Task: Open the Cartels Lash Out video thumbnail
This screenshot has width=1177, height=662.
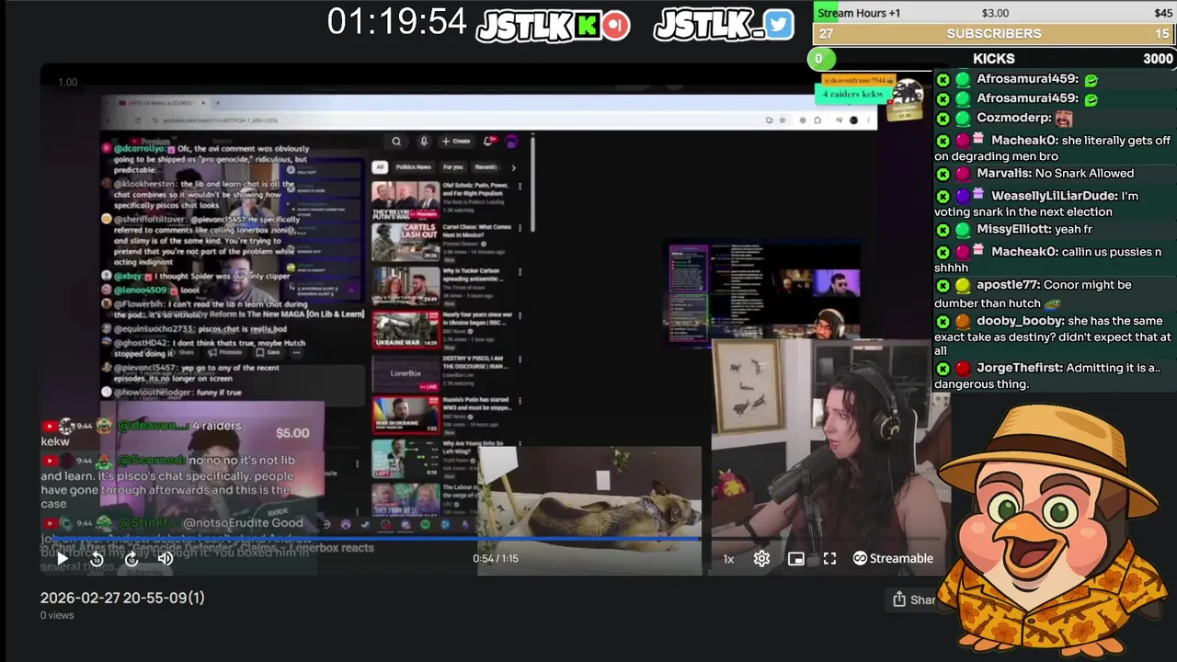Action: [x=406, y=243]
